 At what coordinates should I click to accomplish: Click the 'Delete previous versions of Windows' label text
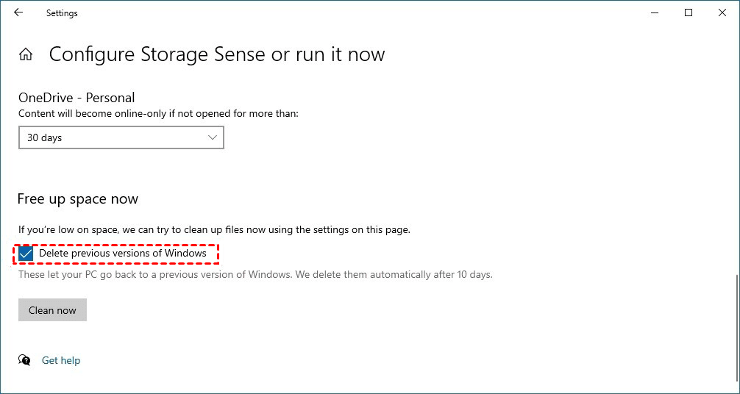click(122, 254)
